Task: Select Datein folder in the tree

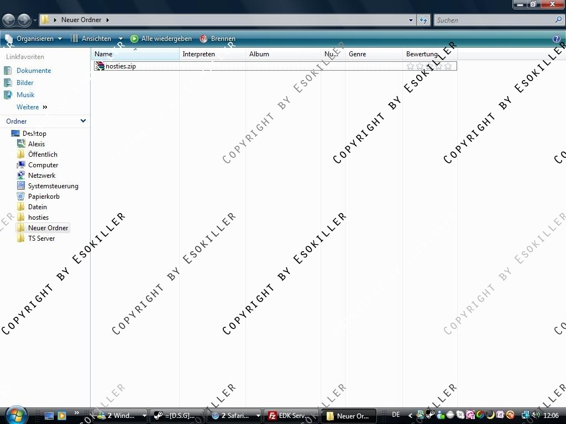Action: pos(37,207)
